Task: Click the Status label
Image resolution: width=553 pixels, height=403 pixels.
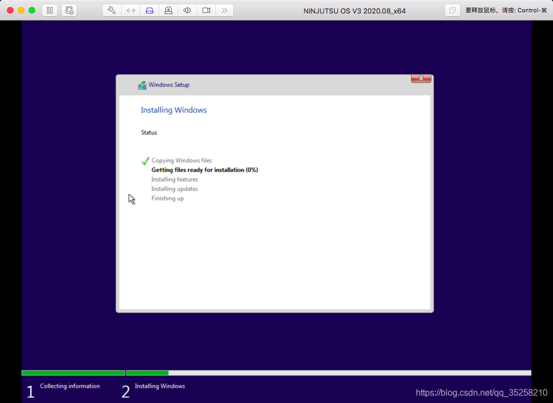Action: pyautogui.click(x=149, y=132)
